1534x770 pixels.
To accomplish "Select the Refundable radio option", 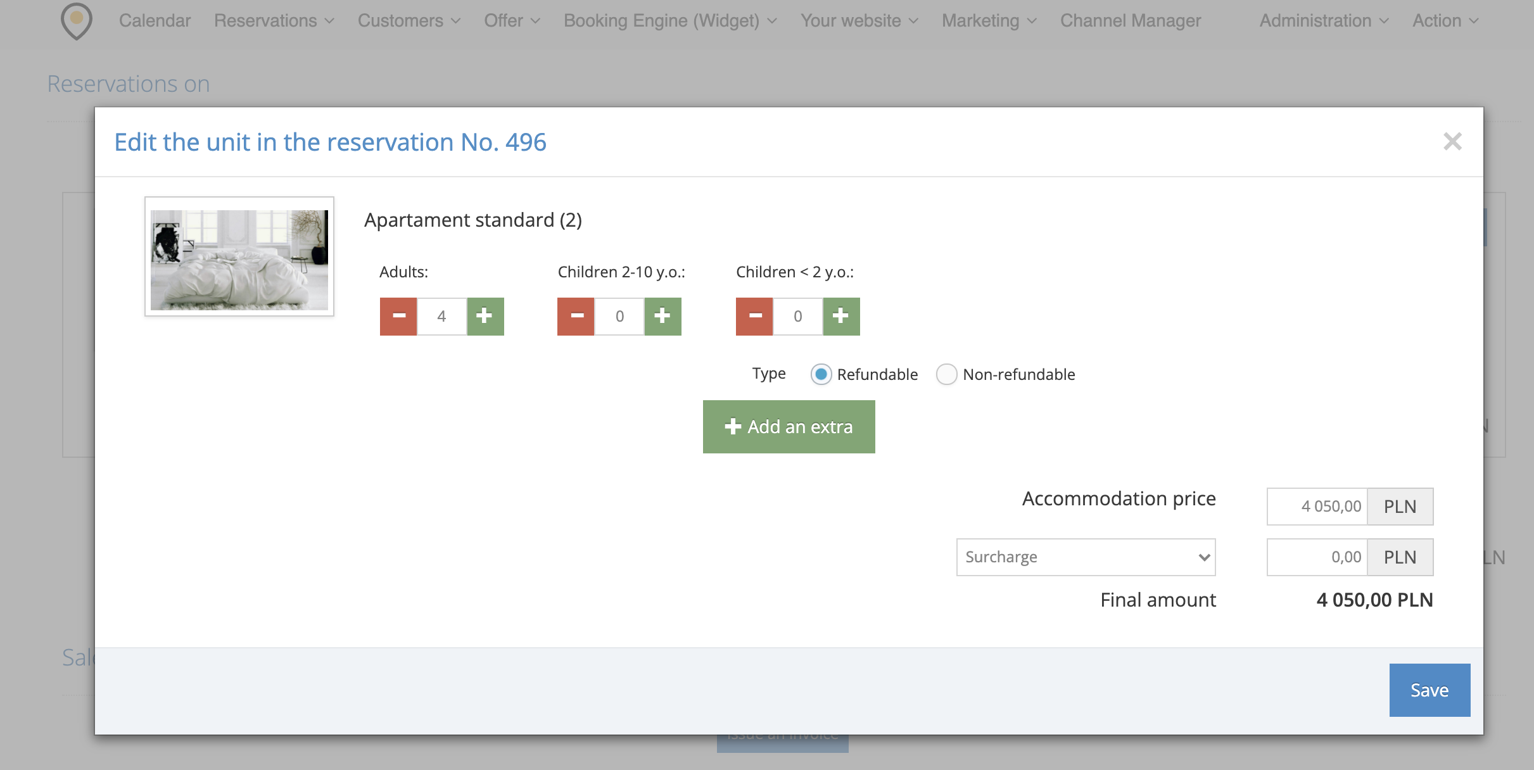I will click(821, 374).
